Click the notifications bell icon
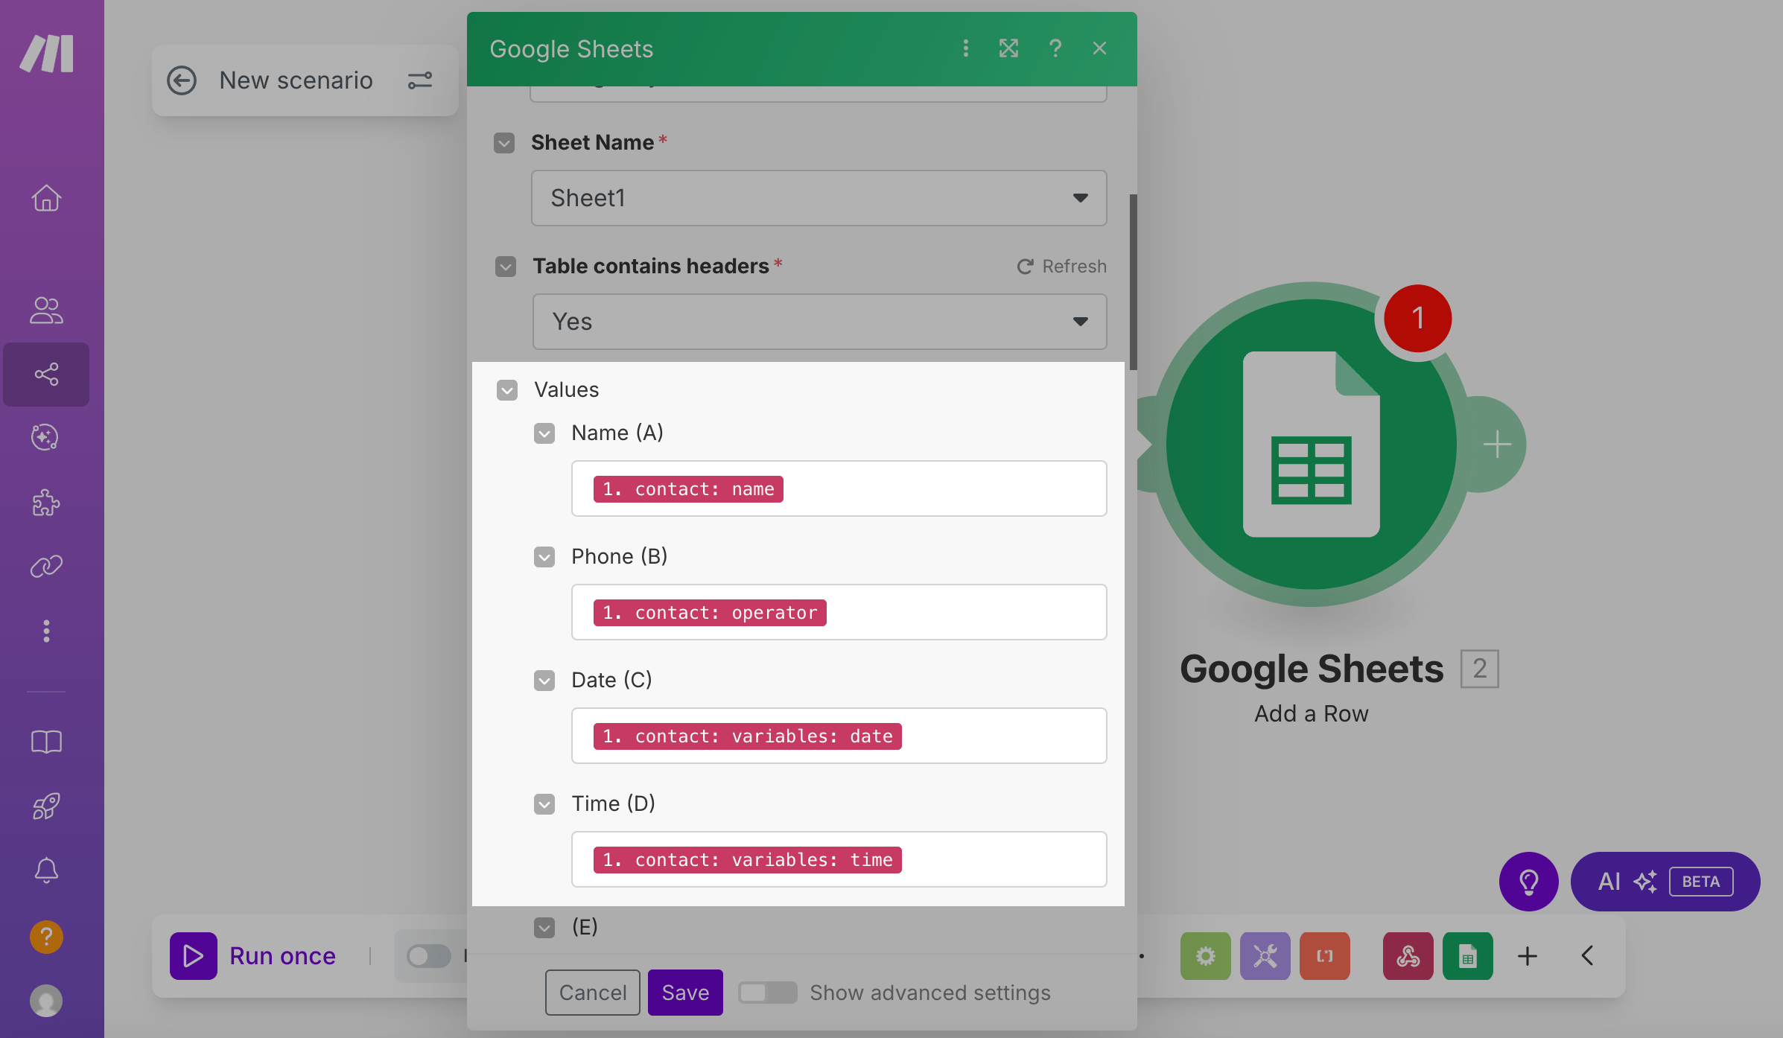The image size is (1783, 1038). 46,870
